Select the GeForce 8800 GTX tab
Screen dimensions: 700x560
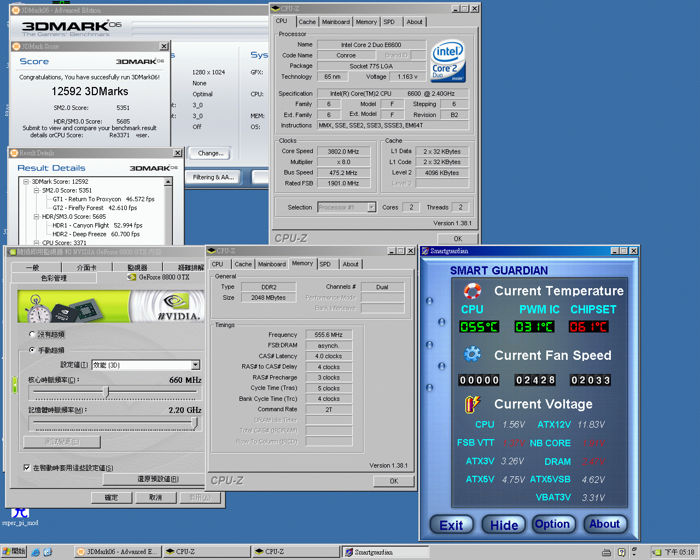coord(159,277)
